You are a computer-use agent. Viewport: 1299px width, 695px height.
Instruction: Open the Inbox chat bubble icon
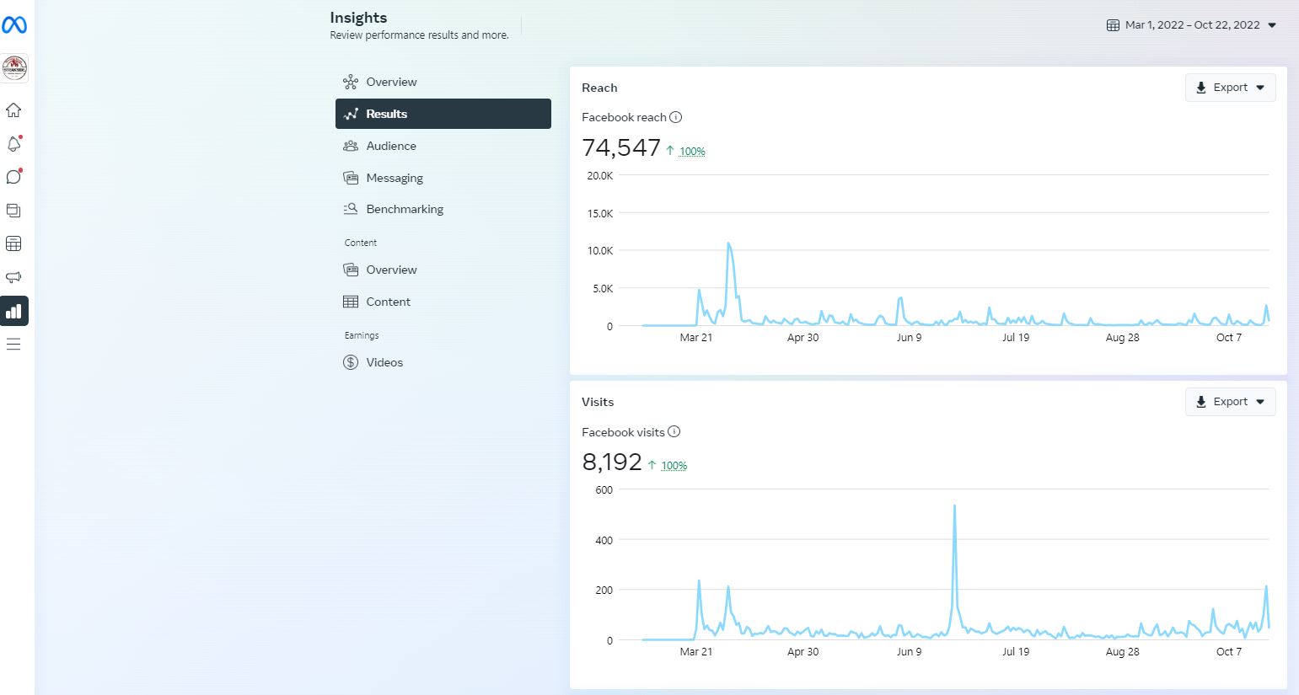(13, 177)
